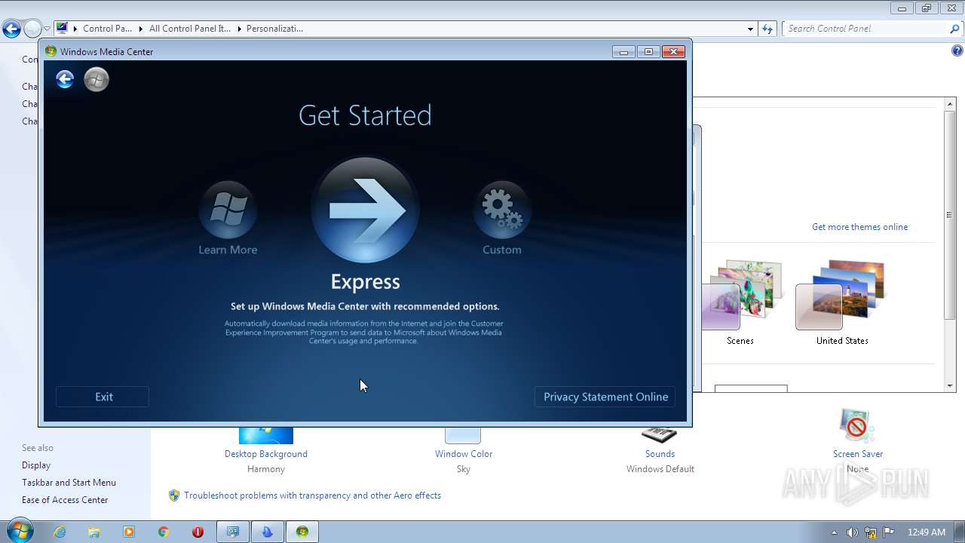This screenshot has height=543, width=965.
Task: Switch to Control Panel taskbar button
Action: (233, 532)
